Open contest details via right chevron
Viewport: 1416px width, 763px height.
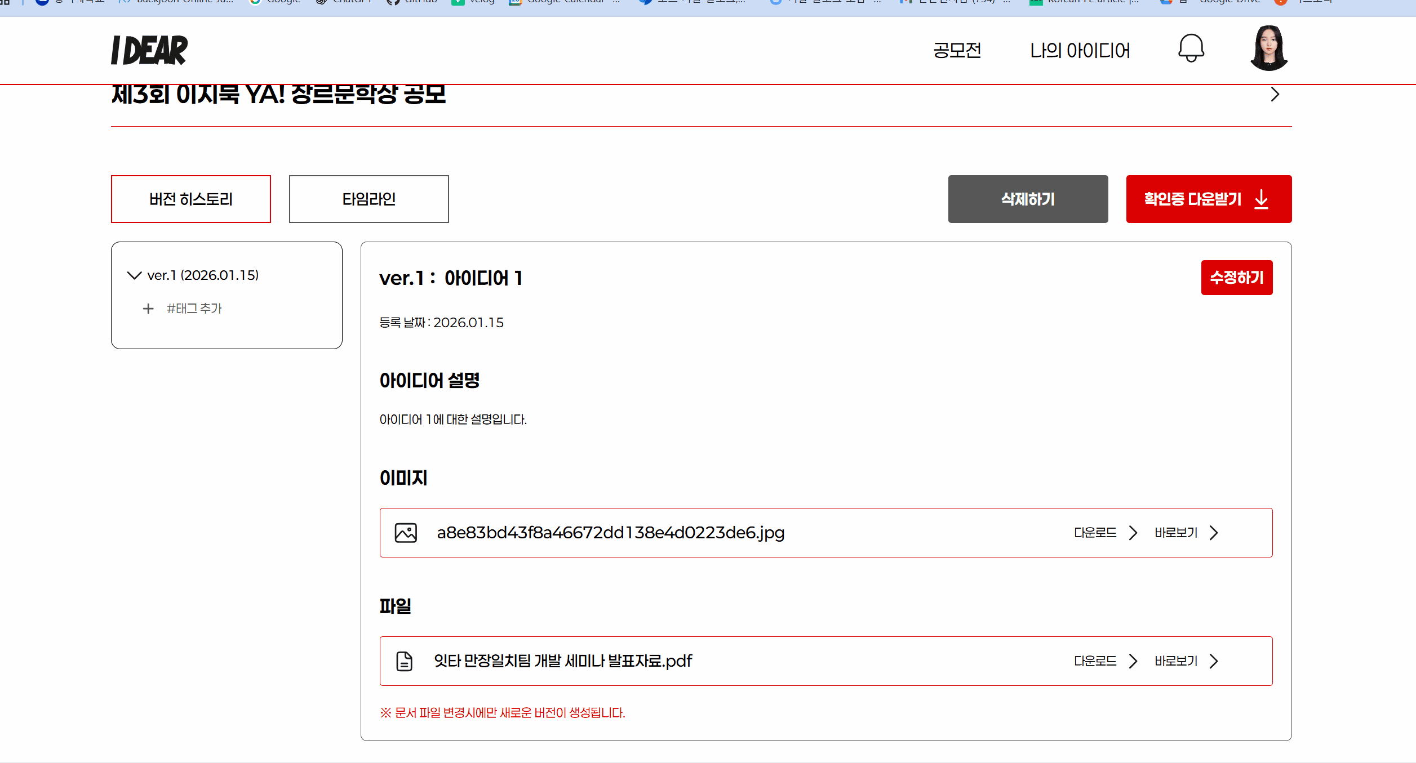(x=1275, y=95)
